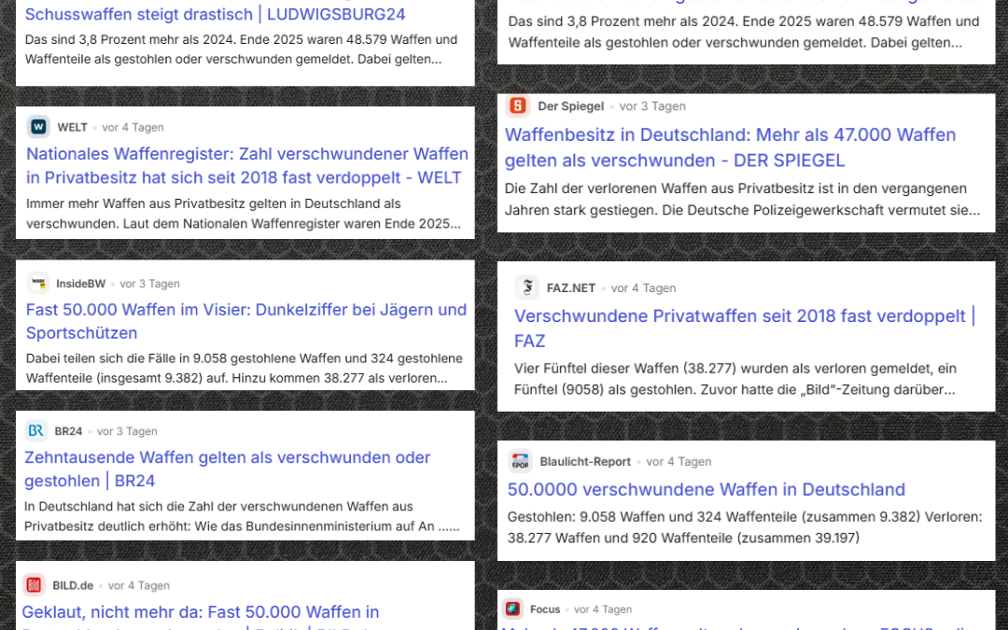Click the WELT favicon icon
1008x630 pixels.
point(39,127)
